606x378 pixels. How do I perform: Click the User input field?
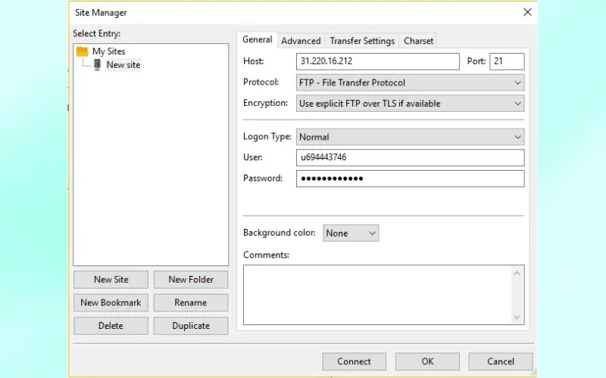pyautogui.click(x=410, y=157)
